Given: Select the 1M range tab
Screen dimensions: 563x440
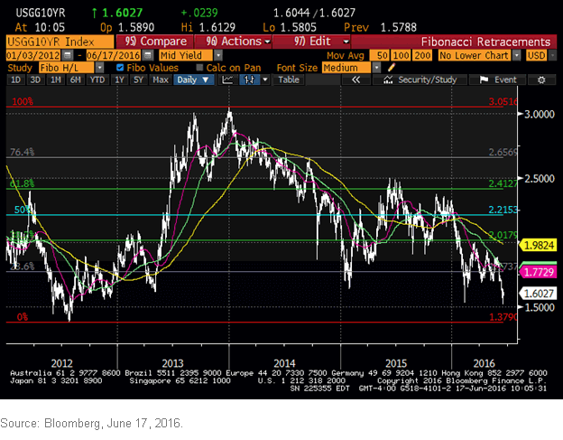Looking at the screenshot, I should tap(56, 80).
